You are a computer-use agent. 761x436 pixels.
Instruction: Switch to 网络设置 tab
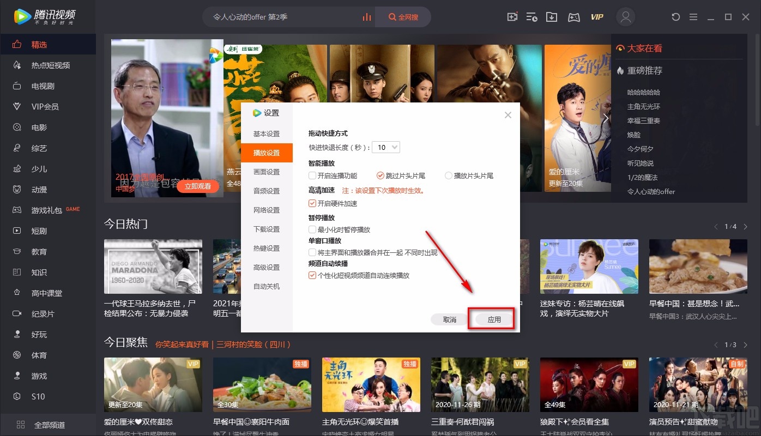(x=267, y=210)
